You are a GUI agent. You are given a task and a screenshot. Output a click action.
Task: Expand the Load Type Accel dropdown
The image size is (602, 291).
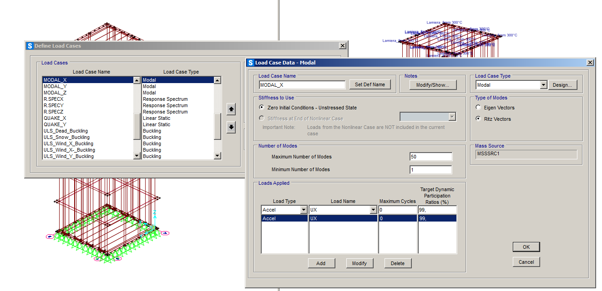(304, 210)
